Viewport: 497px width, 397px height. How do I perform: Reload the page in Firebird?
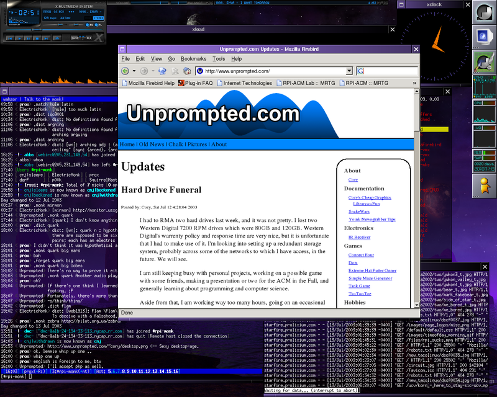pyautogui.click(x=162, y=71)
